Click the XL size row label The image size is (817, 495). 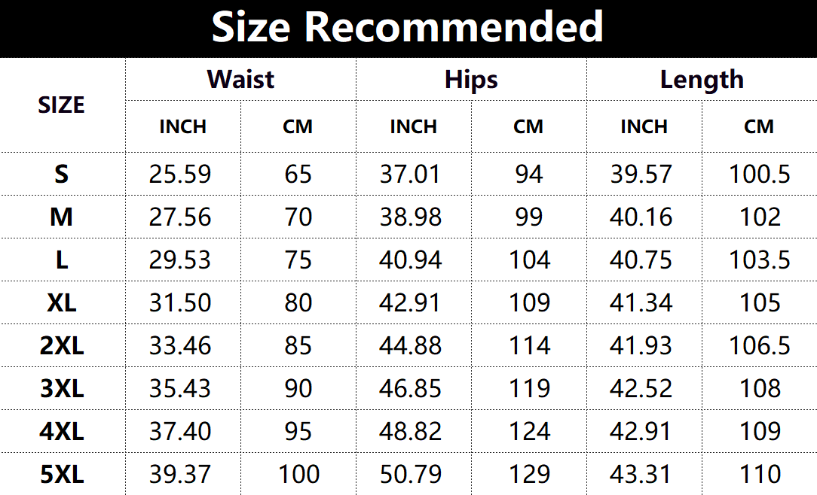point(62,303)
